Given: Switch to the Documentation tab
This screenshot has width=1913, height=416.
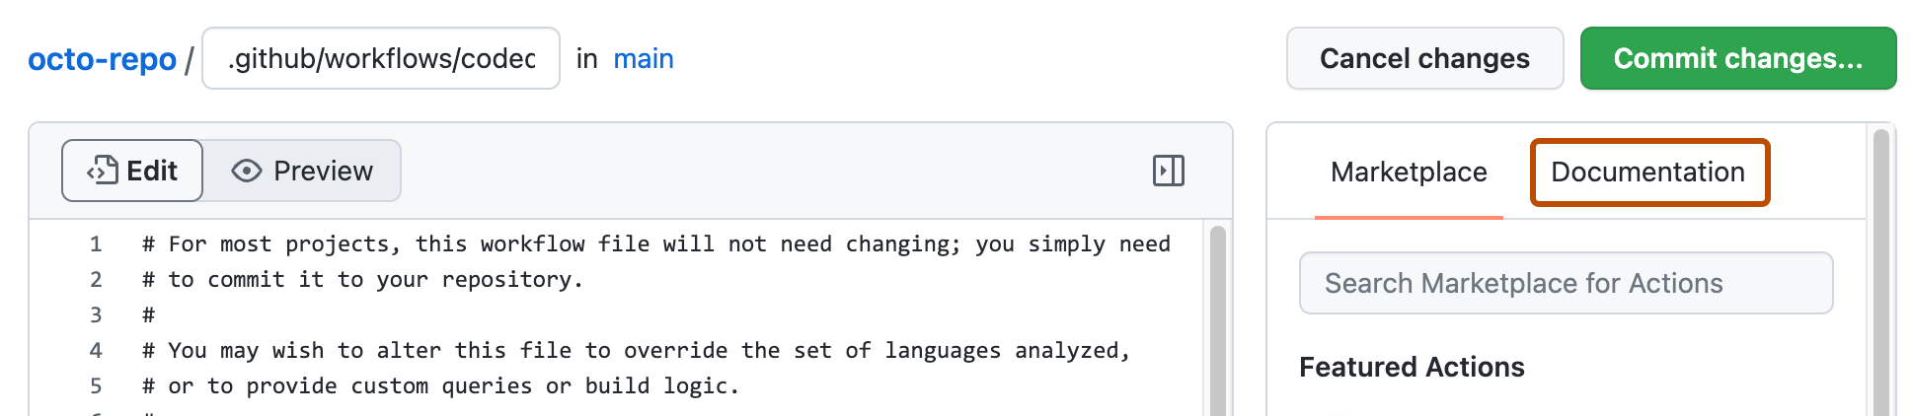Looking at the screenshot, I should pyautogui.click(x=1647, y=173).
